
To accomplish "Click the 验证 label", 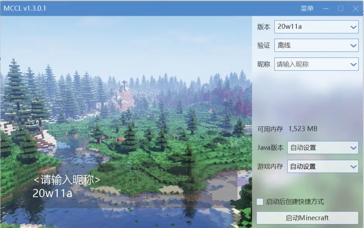I will [264, 46].
